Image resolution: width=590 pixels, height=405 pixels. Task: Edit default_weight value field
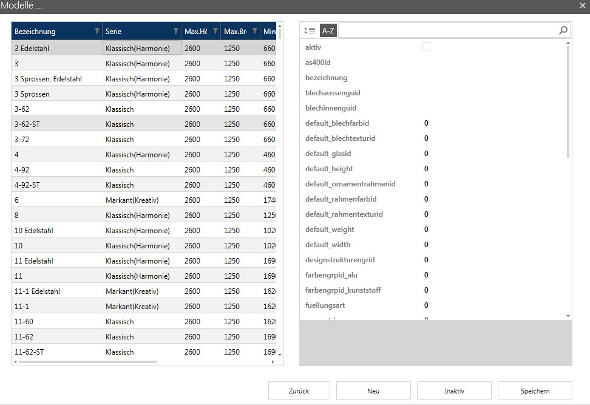(x=493, y=230)
